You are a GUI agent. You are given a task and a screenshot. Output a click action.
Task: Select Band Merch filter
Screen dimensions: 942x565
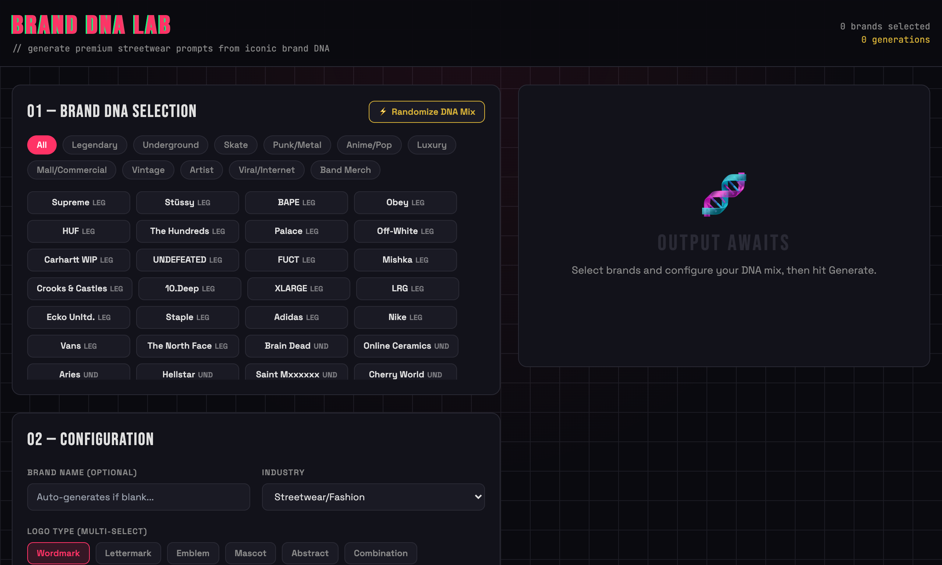tap(346, 170)
